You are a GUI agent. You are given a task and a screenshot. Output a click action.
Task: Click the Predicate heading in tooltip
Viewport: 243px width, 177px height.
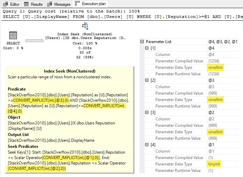coord(17,89)
